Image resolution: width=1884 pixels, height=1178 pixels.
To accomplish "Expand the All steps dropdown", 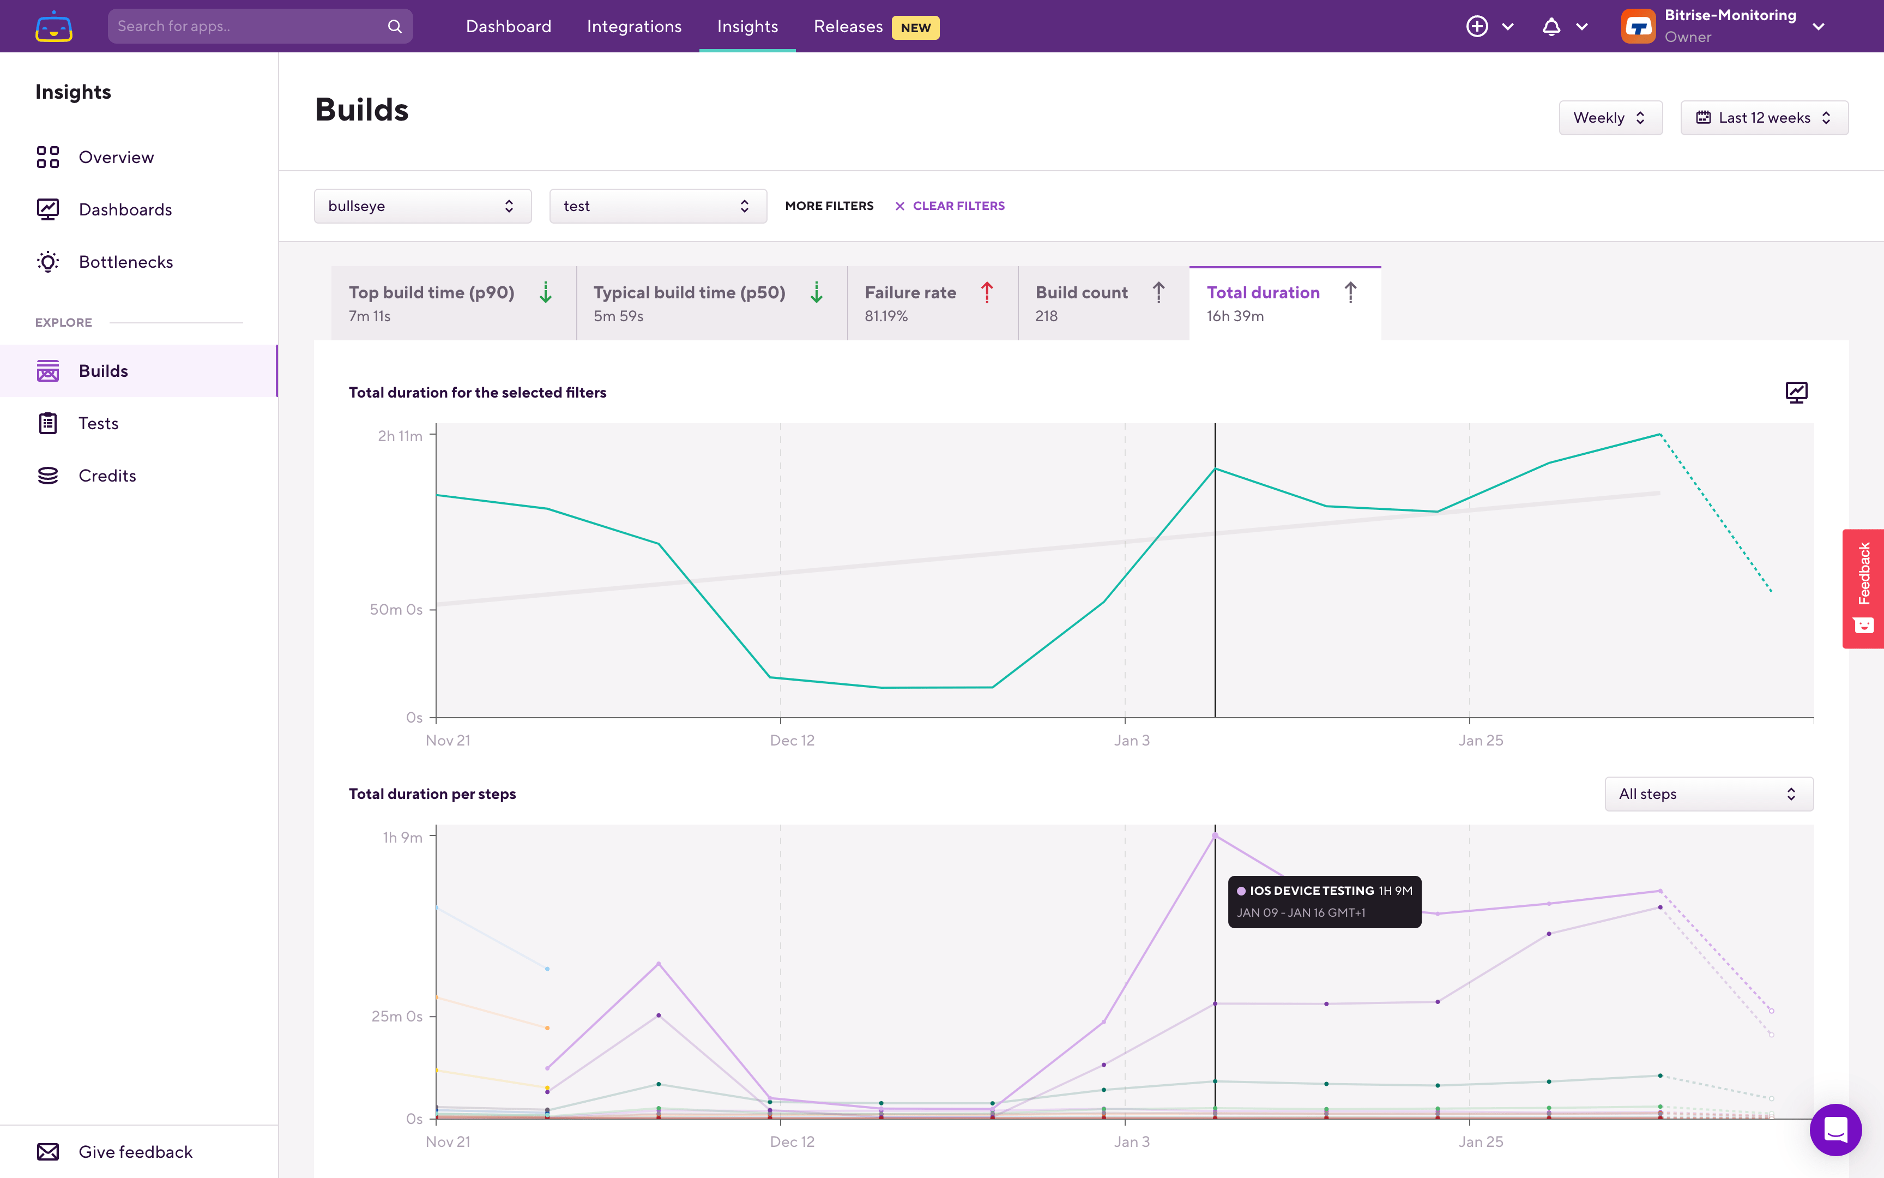I will 1708,794.
